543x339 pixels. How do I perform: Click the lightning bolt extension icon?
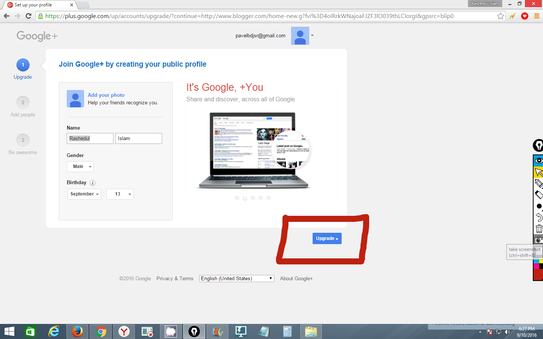click(512, 16)
